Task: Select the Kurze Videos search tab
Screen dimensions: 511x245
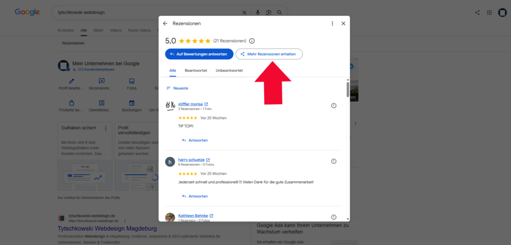Action: pyautogui.click(x=140, y=30)
